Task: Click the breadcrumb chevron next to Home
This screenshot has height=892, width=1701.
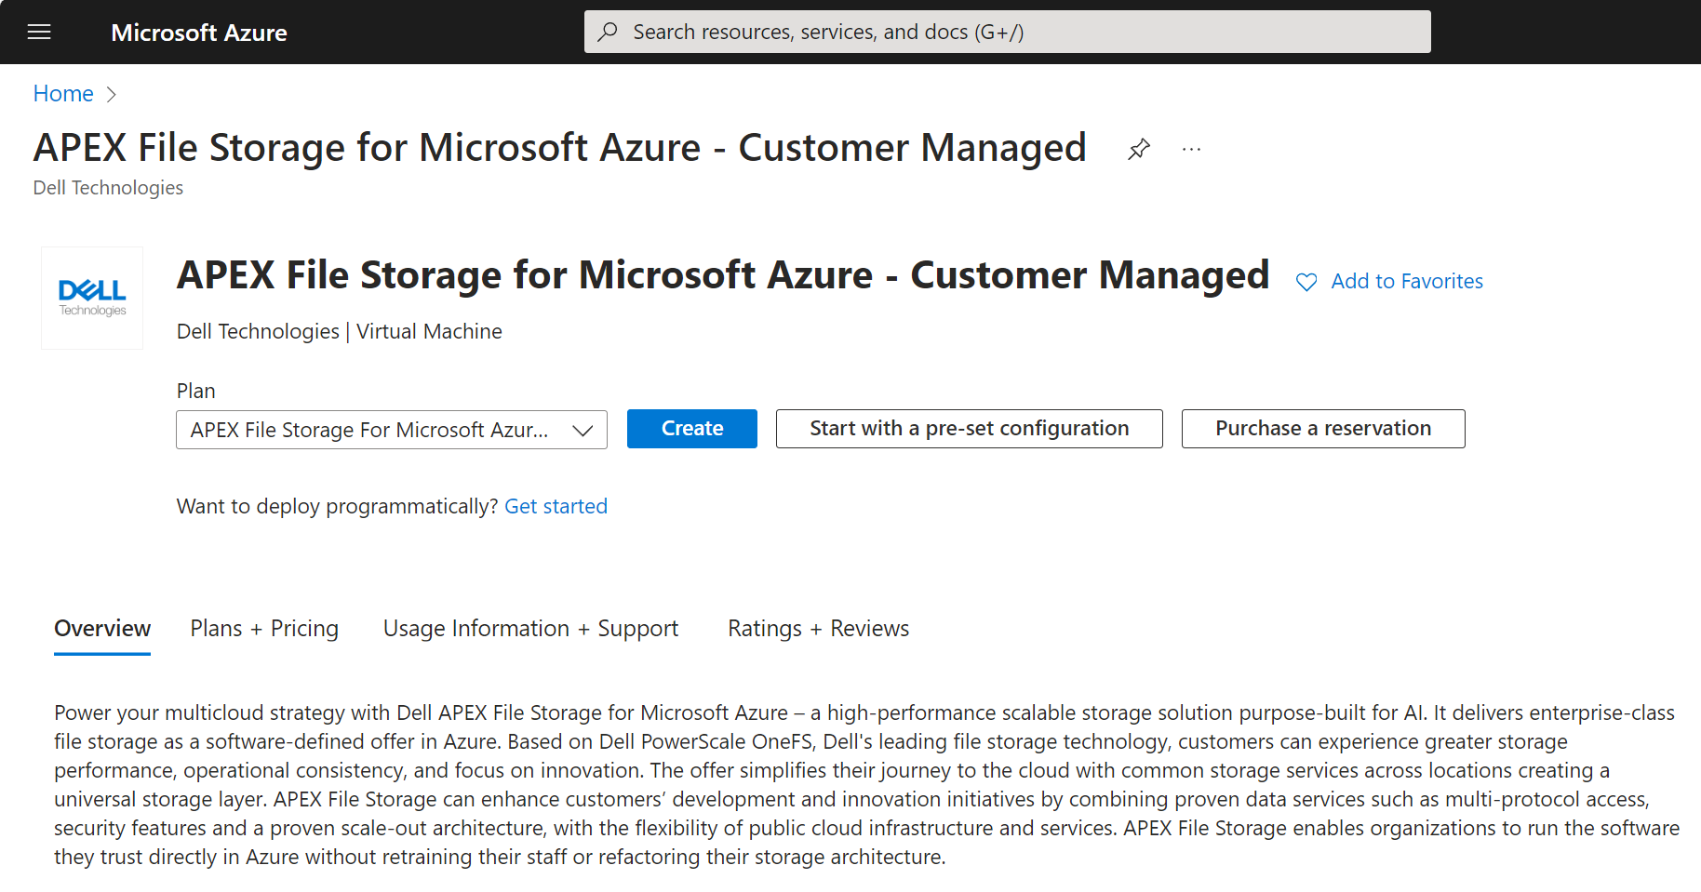Action: pos(112,94)
